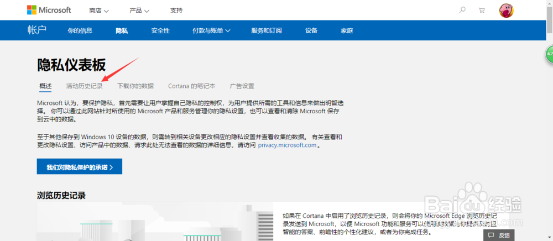This screenshot has width=553, height=241.
Task: Switch to Cortana 的笔记本 tab
Action: click(x=191, y=86)
